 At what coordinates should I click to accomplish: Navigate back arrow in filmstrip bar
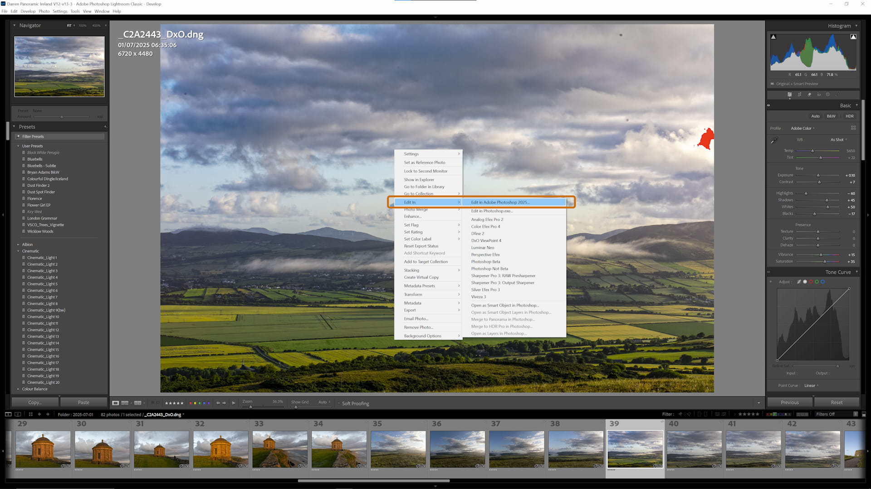click(x=39, y=414)
